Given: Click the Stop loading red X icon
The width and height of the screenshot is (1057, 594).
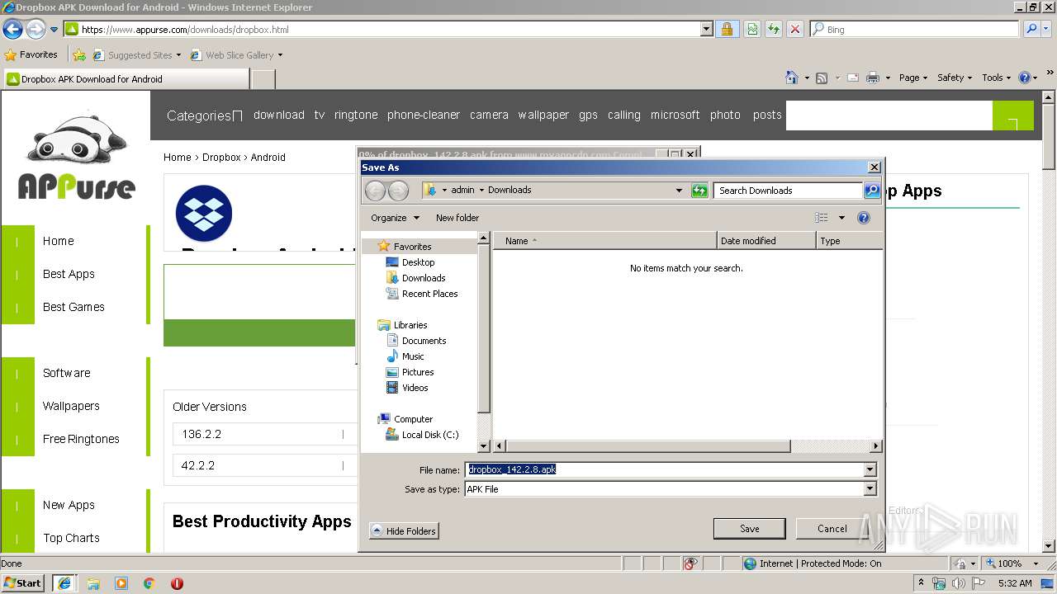Looking at the screenshot, I should (x=794, y=29).
